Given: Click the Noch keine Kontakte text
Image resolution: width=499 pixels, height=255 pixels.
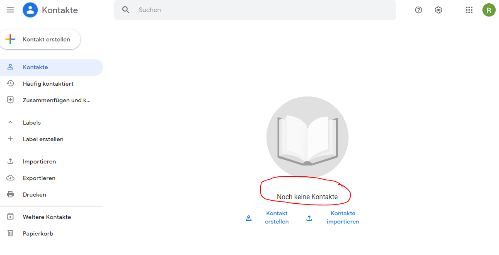Looking at the screenshot, I should tap(307, 197).
